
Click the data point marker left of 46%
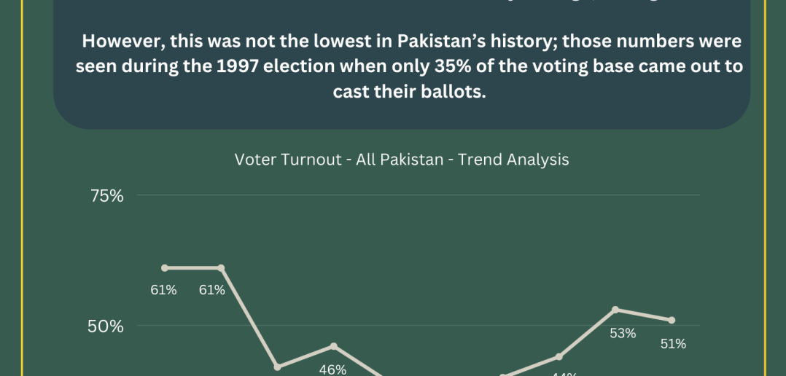(x=278, y=367)
